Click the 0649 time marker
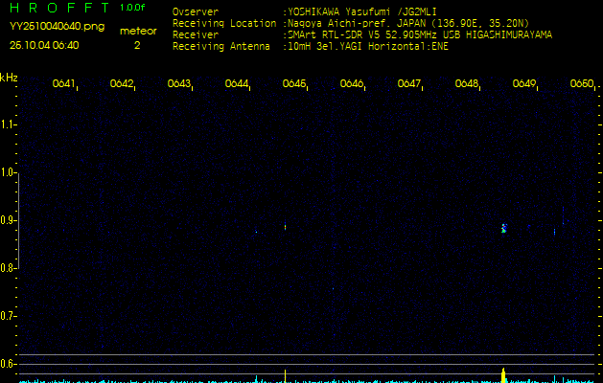Screen dimensions: 603x383 [524, 83]
